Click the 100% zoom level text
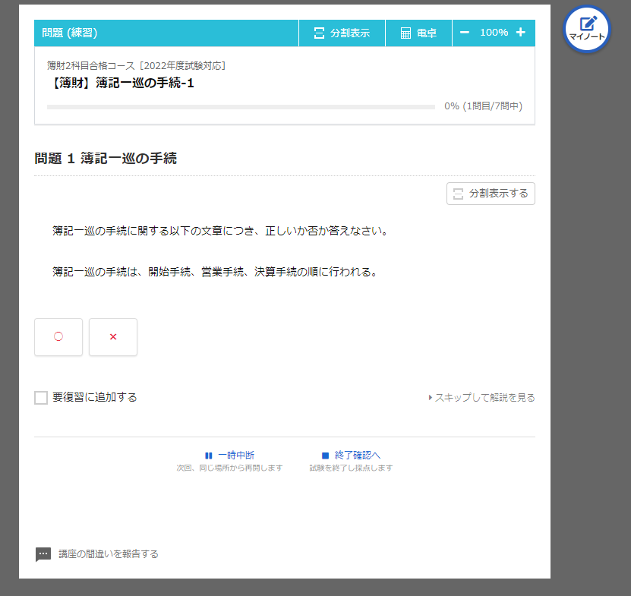631x596 pixels. point(494,33)
